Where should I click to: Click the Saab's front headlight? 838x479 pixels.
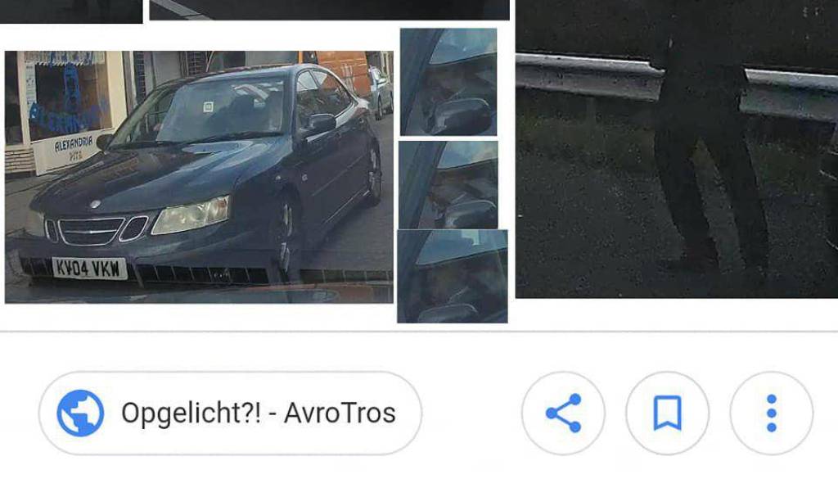(191, 215)
